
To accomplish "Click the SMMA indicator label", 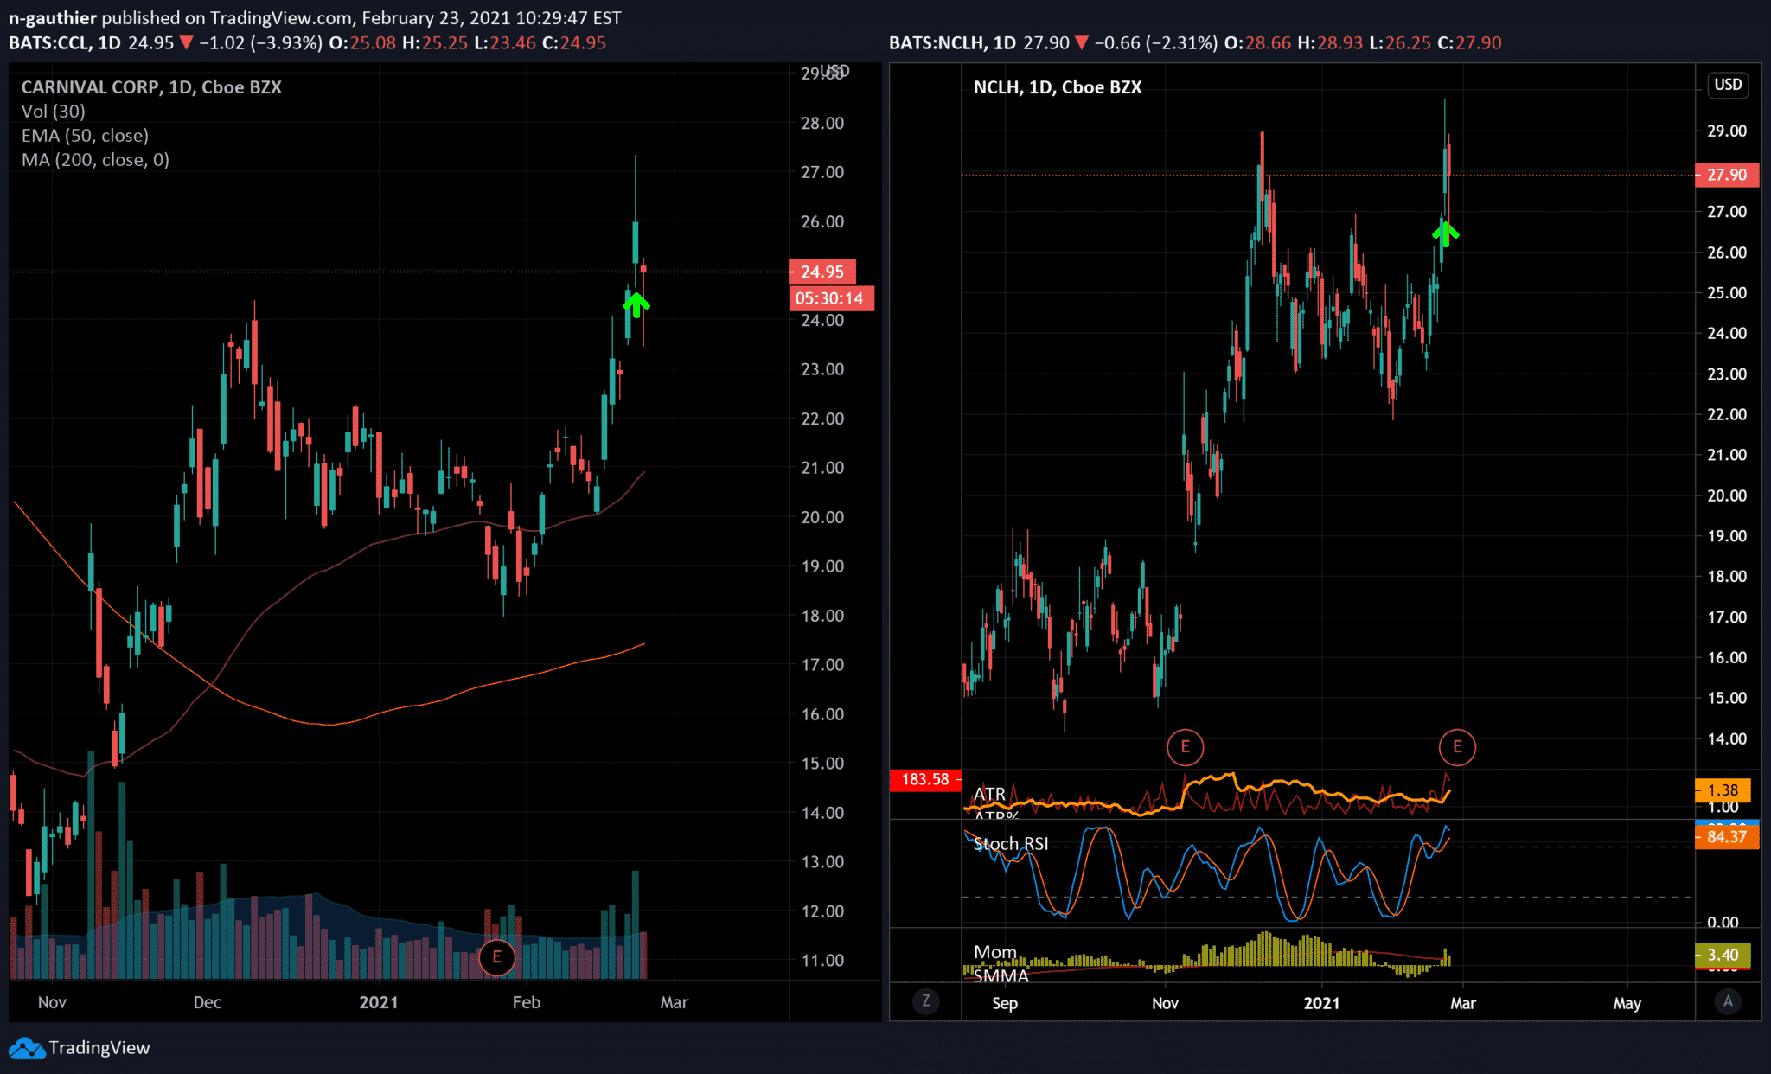I will point(1001,976).
